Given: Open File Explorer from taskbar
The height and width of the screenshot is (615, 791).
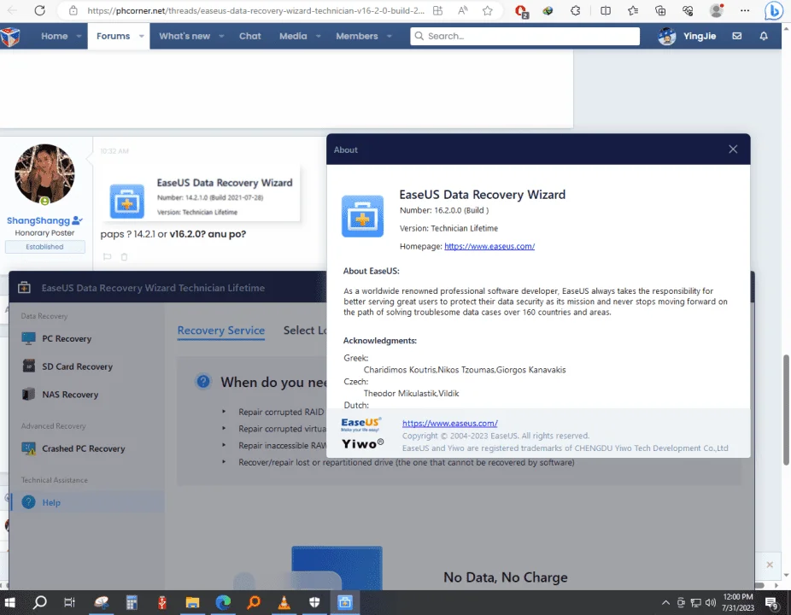Looking at the screenshot, I should coord(192,602).
